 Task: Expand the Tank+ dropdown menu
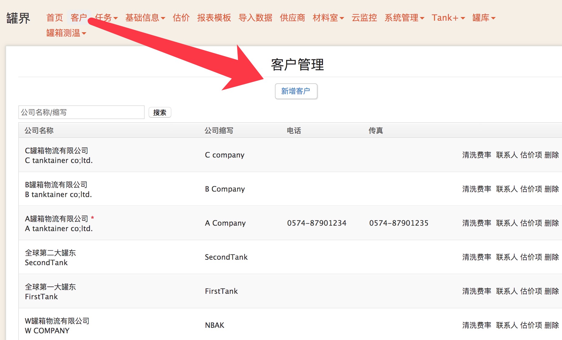(448, 18)
